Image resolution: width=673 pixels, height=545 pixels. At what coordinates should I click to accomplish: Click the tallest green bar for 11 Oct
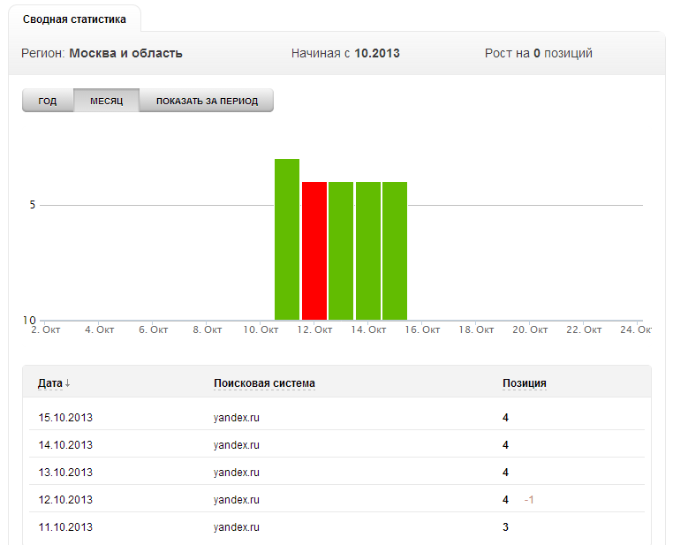click(287, 239)
